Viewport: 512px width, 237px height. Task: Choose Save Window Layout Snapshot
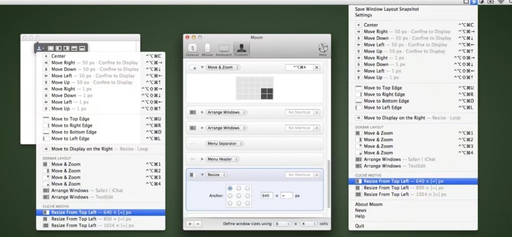(x=413, y=9)
